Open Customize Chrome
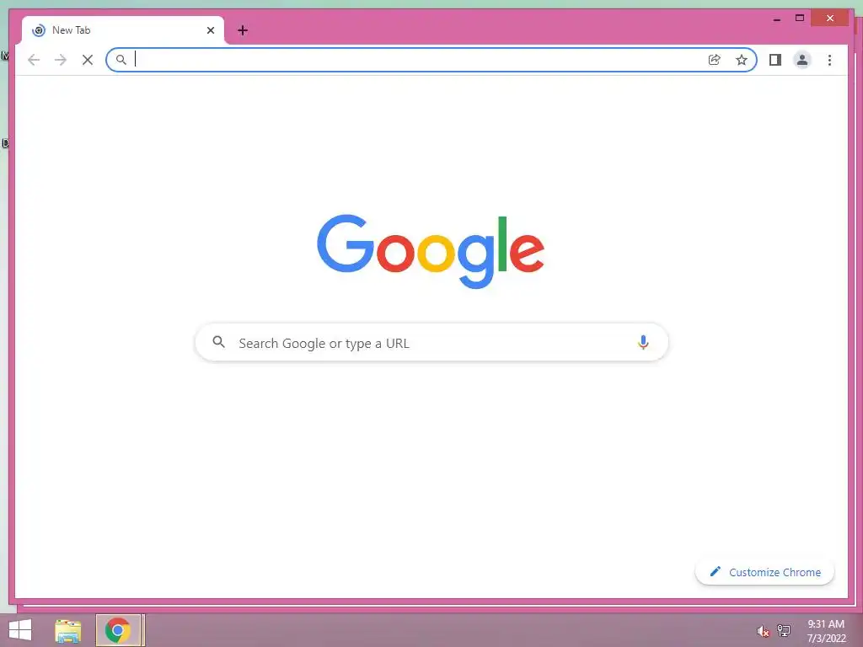863x647 pixels. pos(764,572)
